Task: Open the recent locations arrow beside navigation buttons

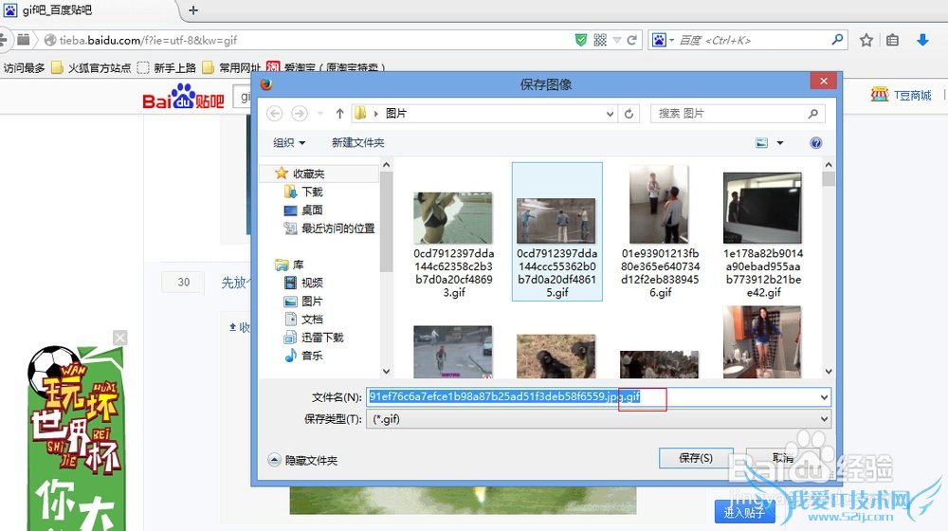Action: point(320,113)
